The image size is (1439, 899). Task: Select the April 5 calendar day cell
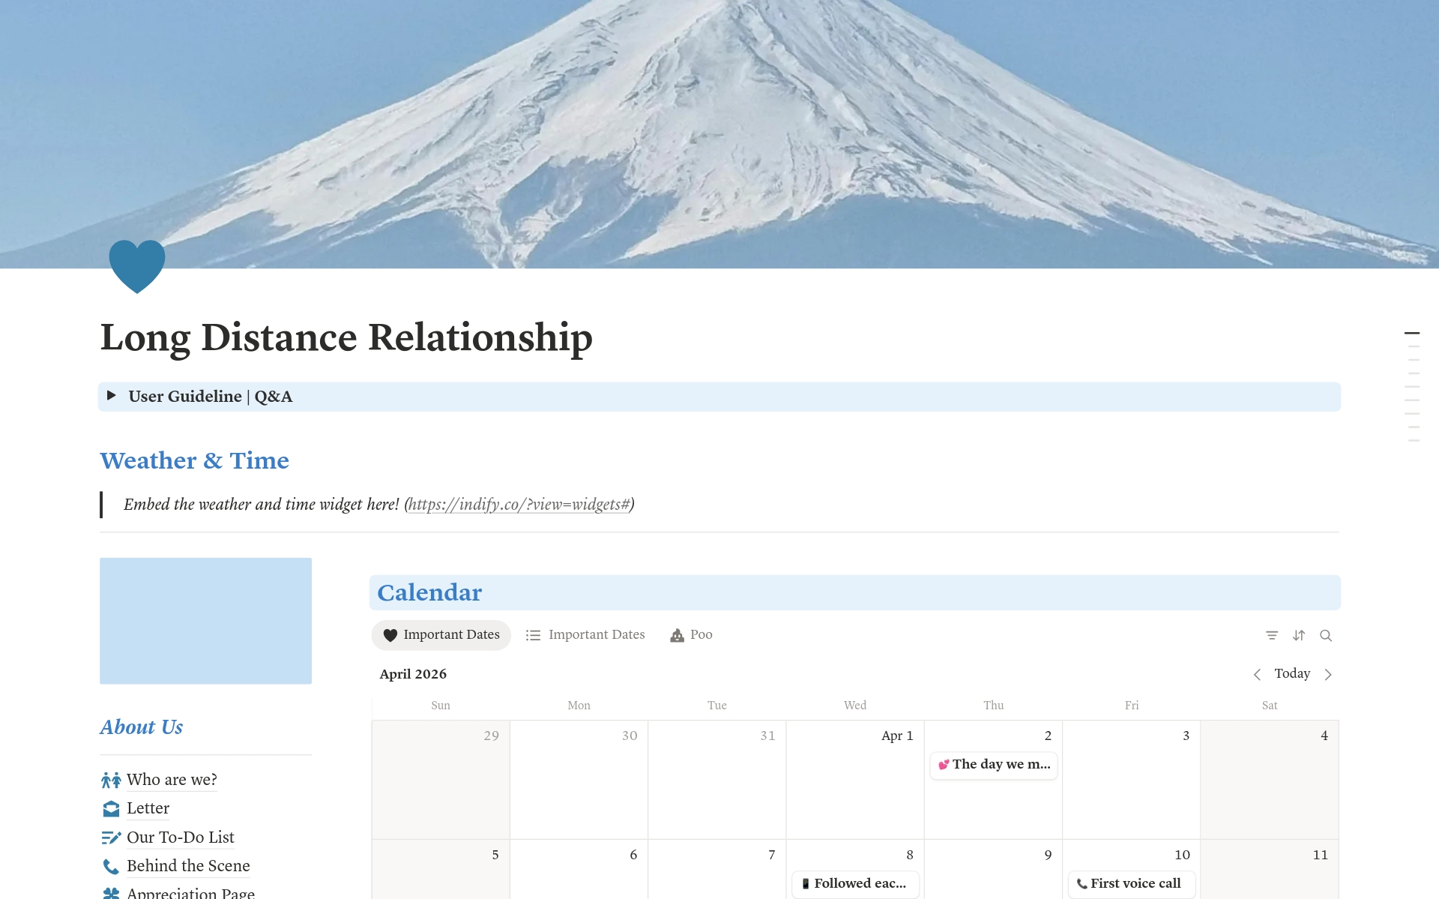click(441, 870)
